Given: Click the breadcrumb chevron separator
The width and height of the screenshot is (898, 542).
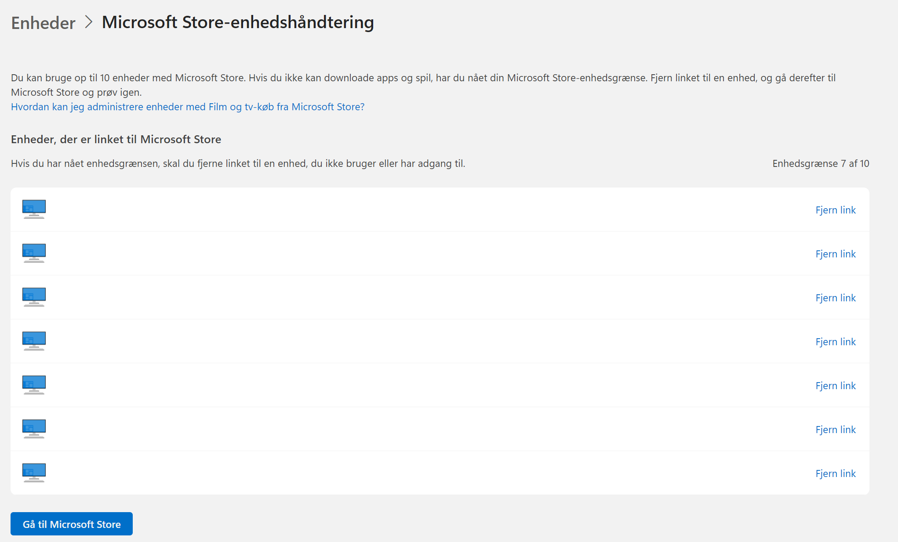Looking at the screenshot, I should point(89,22).
